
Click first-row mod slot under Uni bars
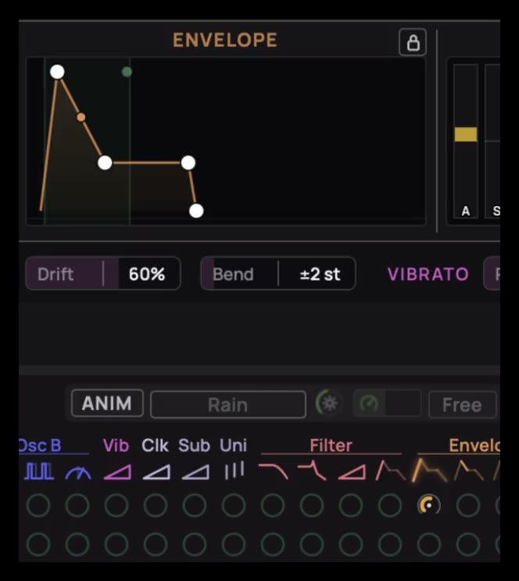(234, 505)
